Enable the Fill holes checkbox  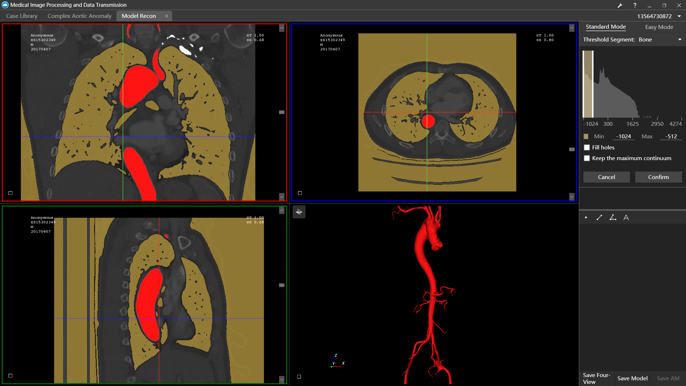click(587, 148)
